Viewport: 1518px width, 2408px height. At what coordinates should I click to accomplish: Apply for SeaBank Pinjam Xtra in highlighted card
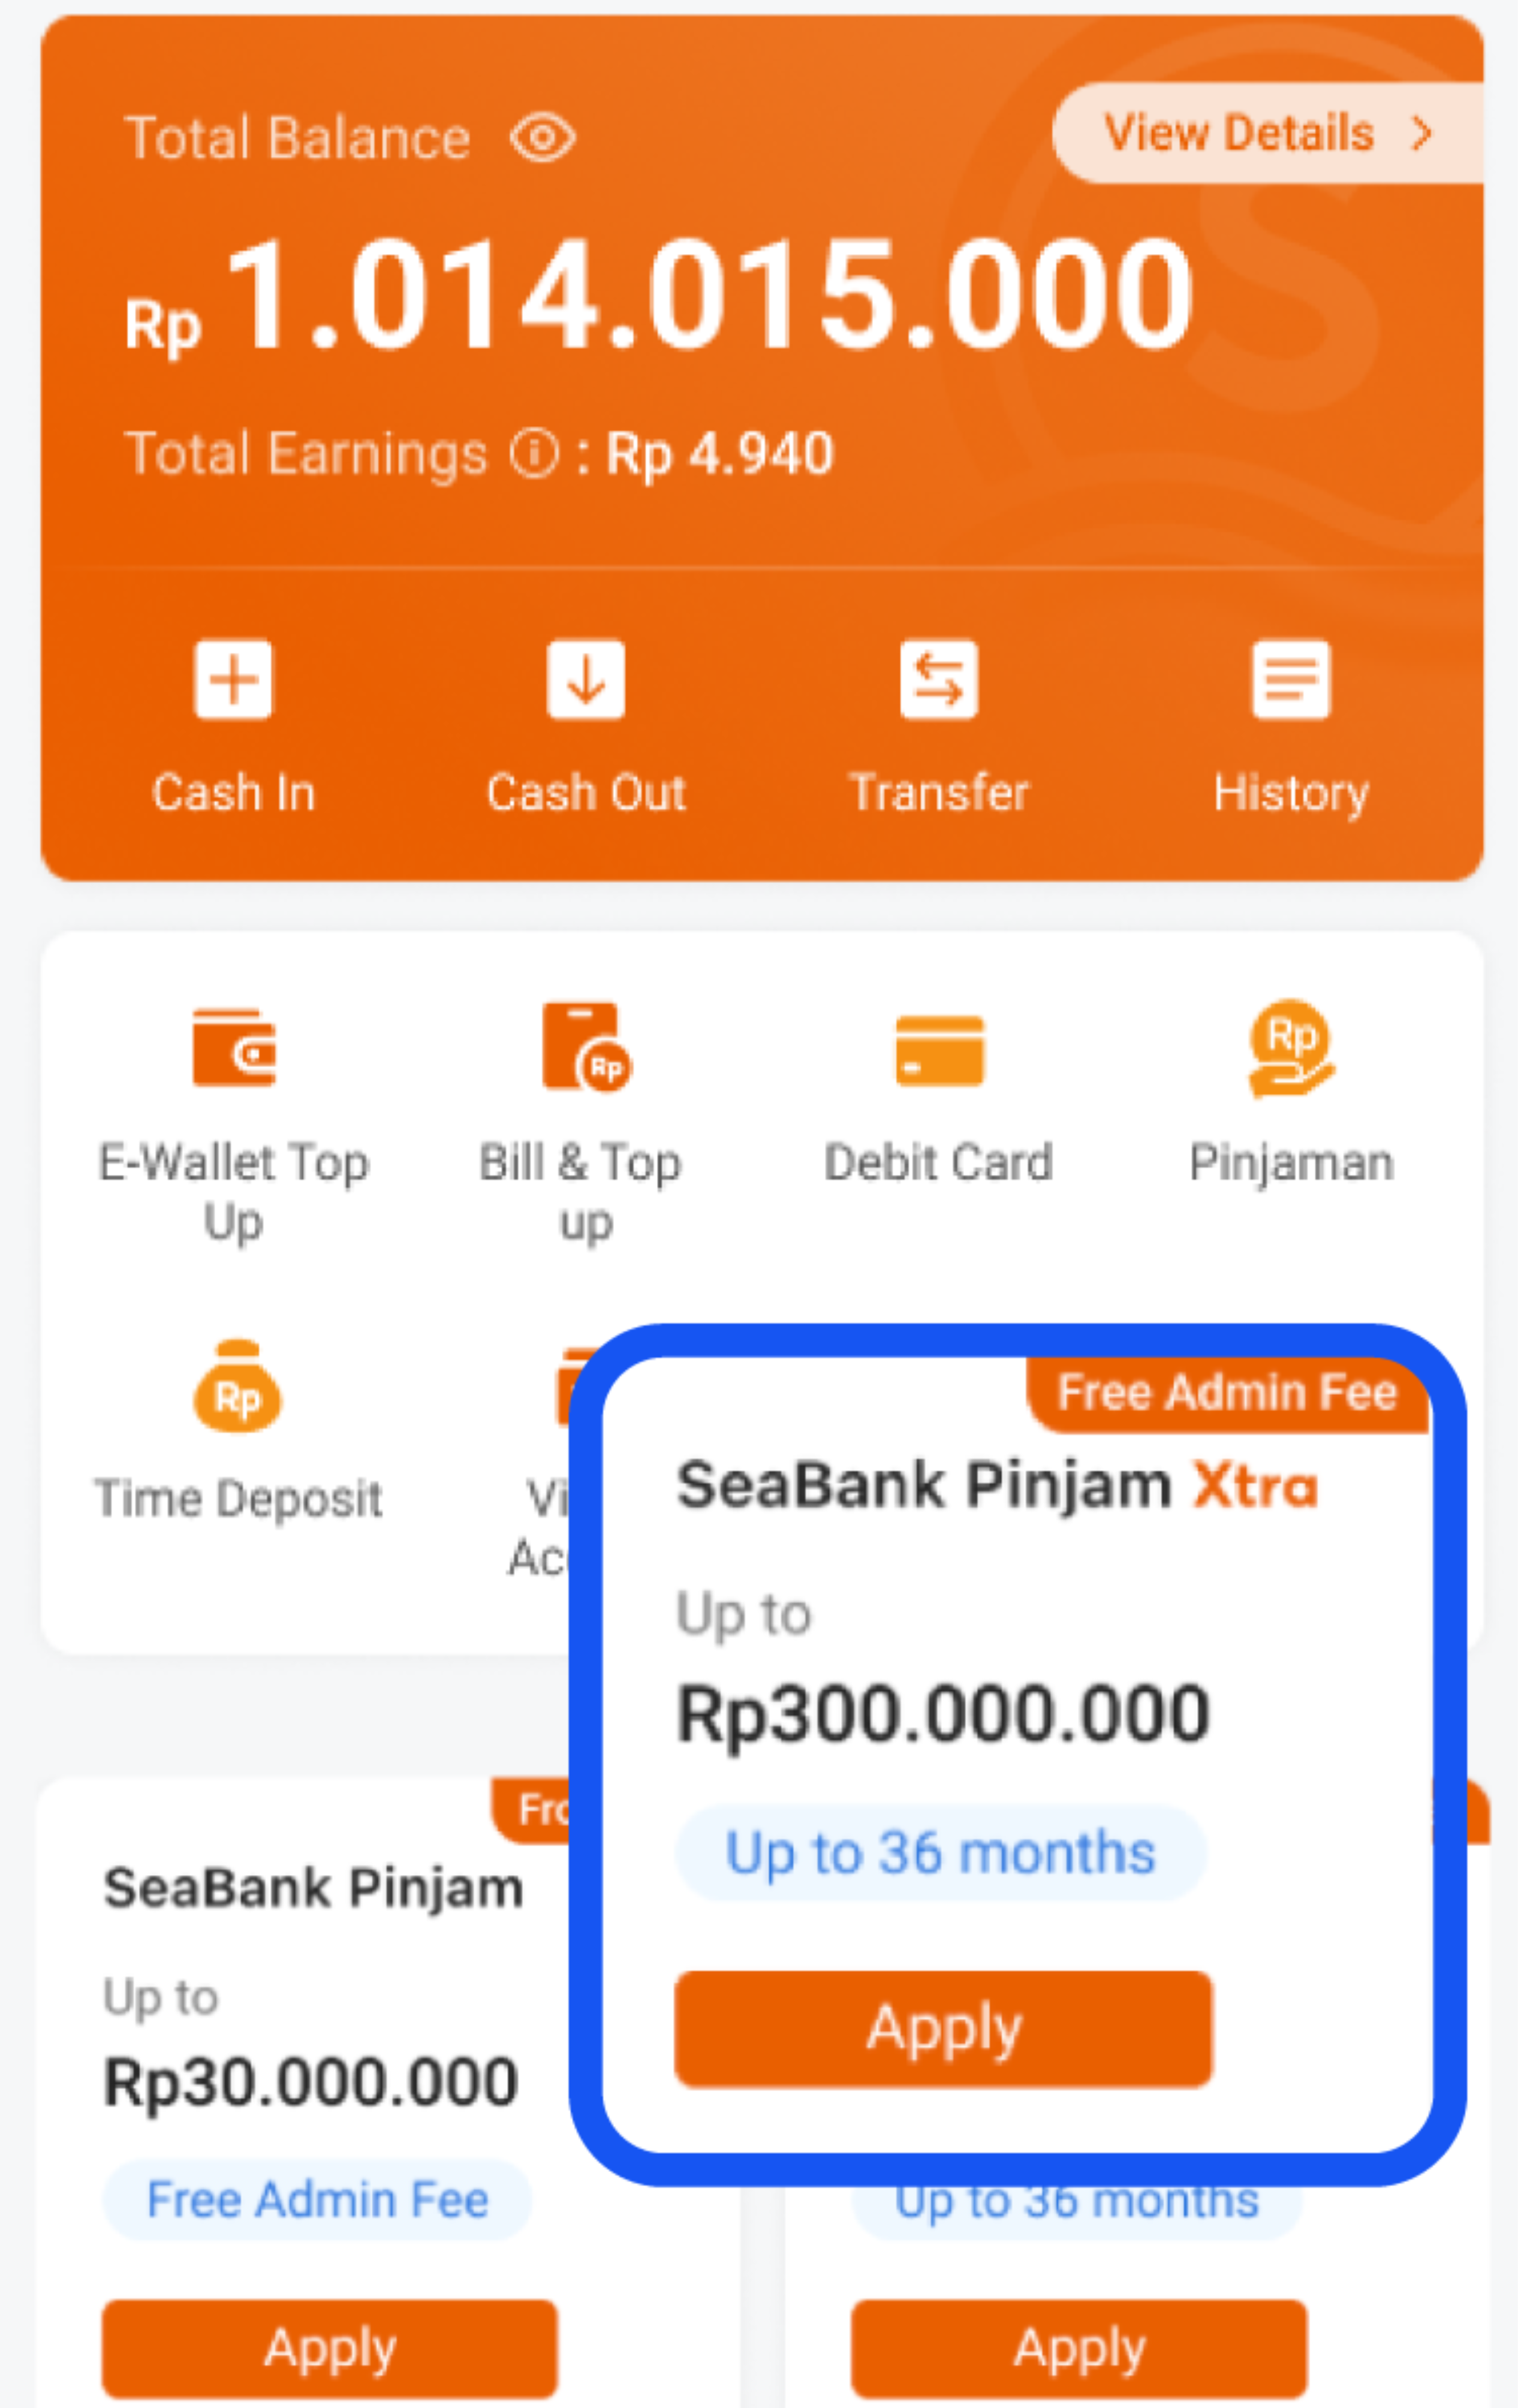(x=943, y=2029)
